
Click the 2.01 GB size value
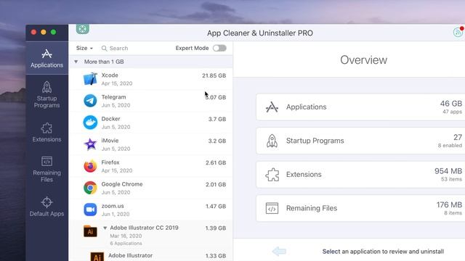point(216,185)
